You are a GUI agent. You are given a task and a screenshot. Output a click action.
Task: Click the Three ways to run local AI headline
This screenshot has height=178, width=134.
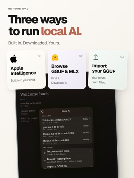pos(45,25)
